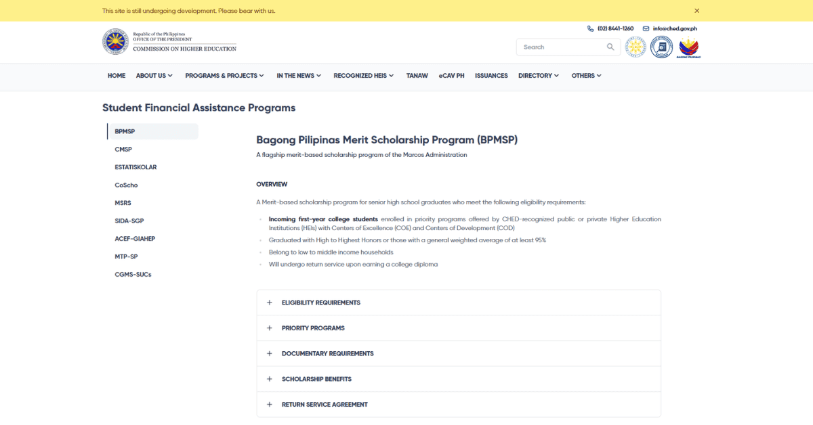Open the PROGRAMS & PROJECTS dropdown
The image size is (813, 425).
click(224, 75)
